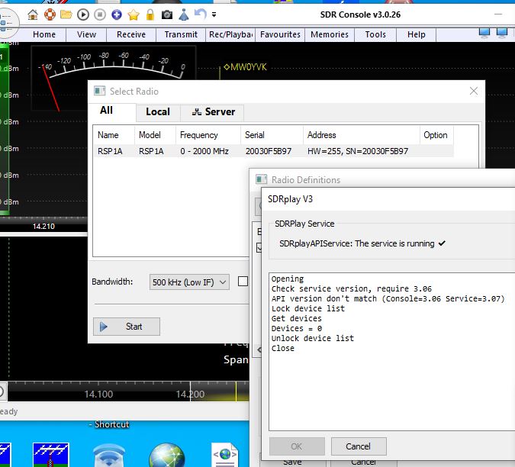Viewport: 515px width, 467px height.
Task: Click the padlock icon in toolbar
Action: point(150,14)
